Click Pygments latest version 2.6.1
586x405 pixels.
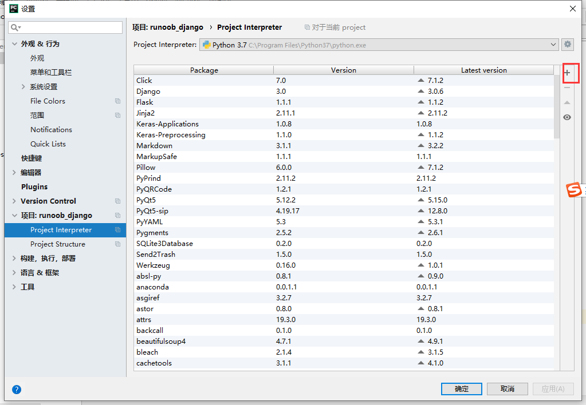click(x=435, y=233)
